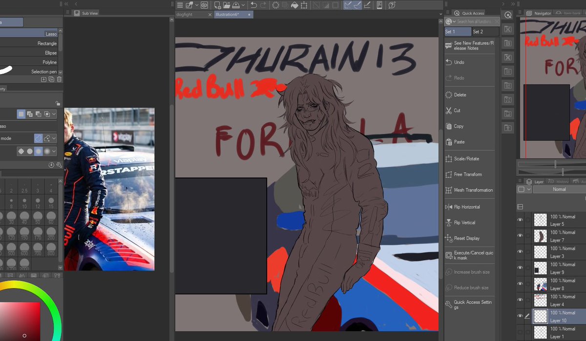Open the Sub View panel tab

(x=86, y=13)
